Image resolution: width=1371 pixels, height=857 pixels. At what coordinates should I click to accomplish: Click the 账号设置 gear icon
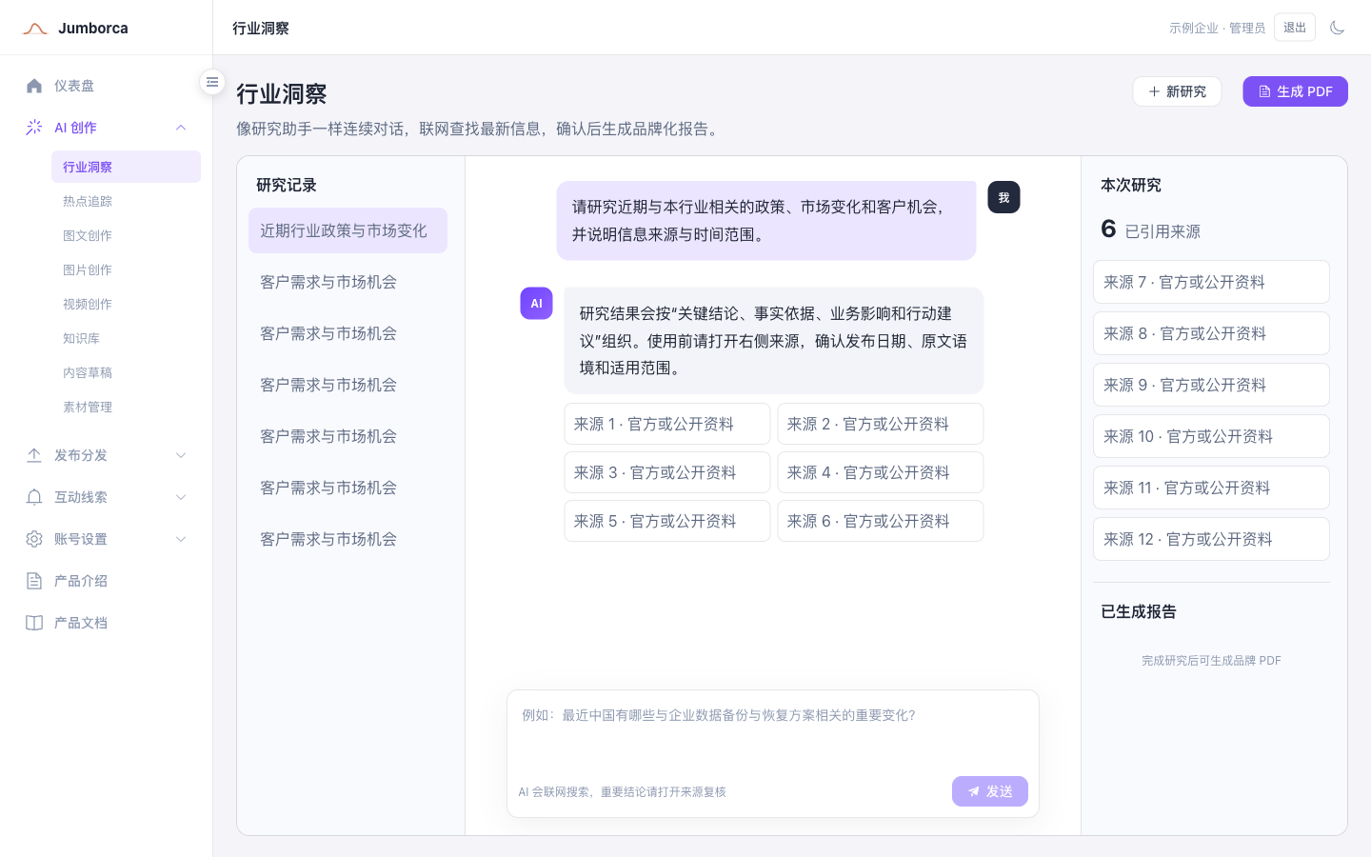34,539
